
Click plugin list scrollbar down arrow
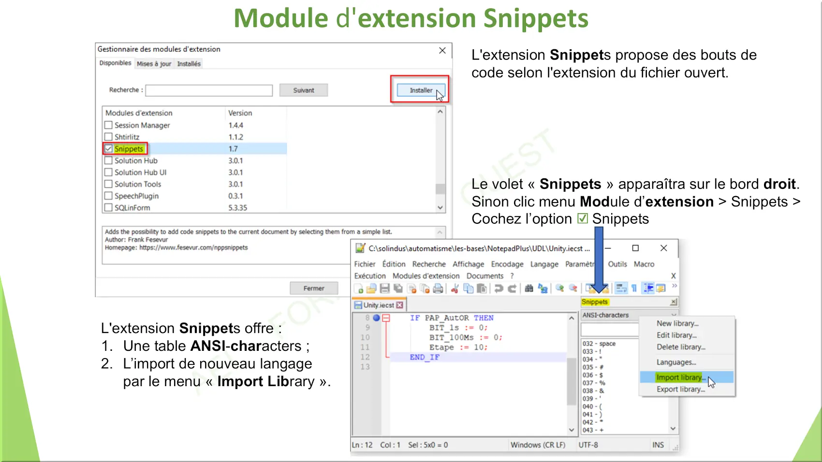440,208
